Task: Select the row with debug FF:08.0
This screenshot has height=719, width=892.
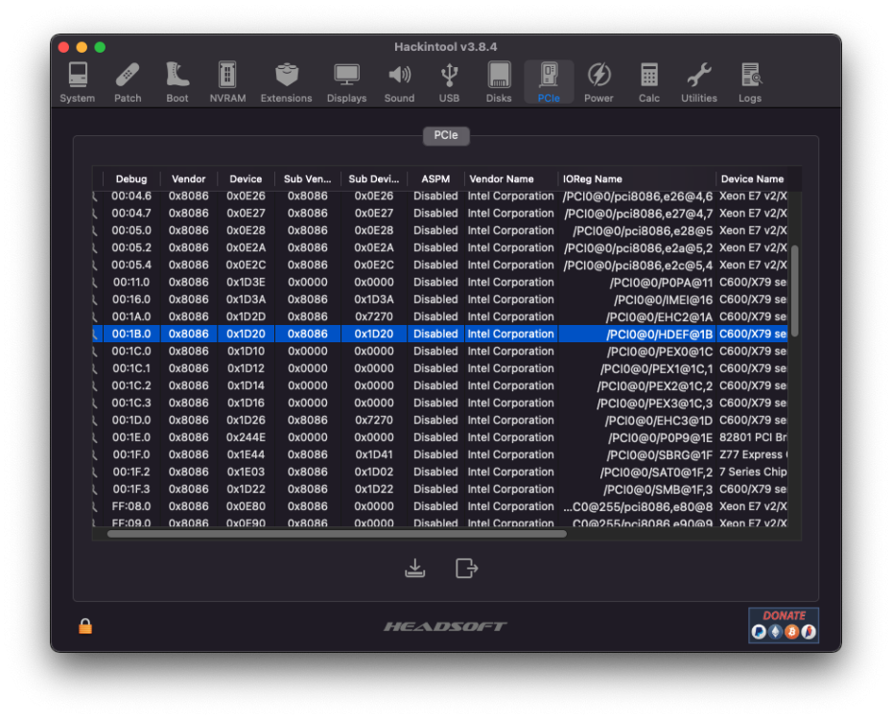Action: 439,506
